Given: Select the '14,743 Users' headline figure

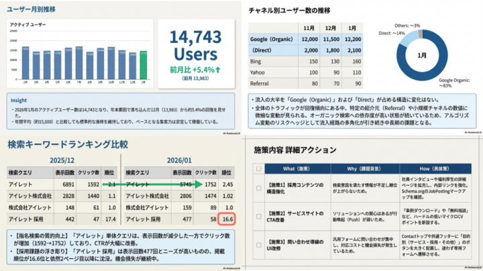Looking at the screenshot, I should [x=196, y=45].
